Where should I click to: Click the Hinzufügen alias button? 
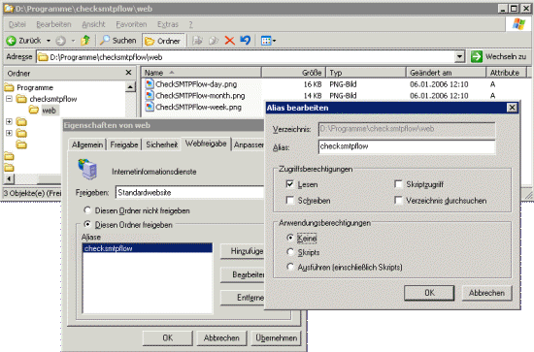coord(243,251)
